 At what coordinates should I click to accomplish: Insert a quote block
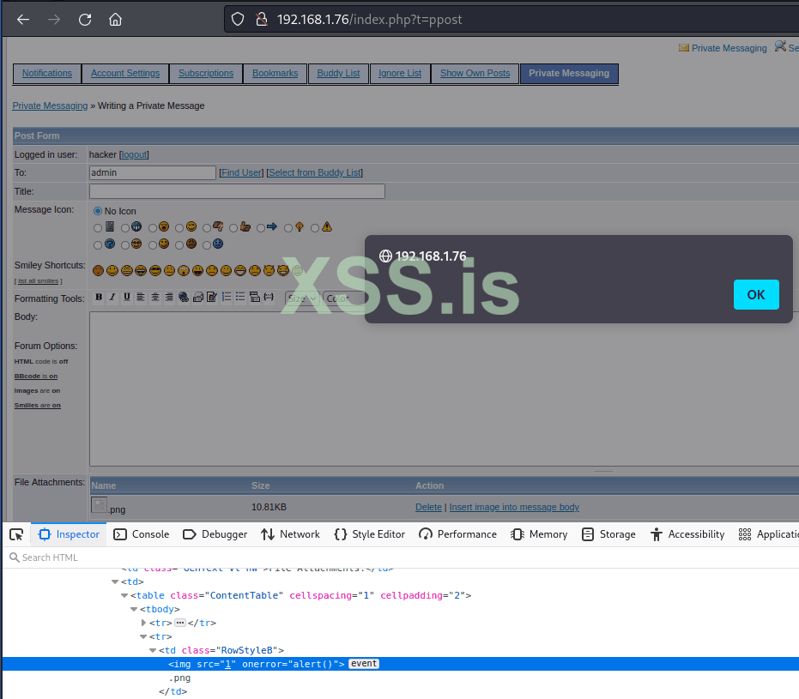point(255,298)
